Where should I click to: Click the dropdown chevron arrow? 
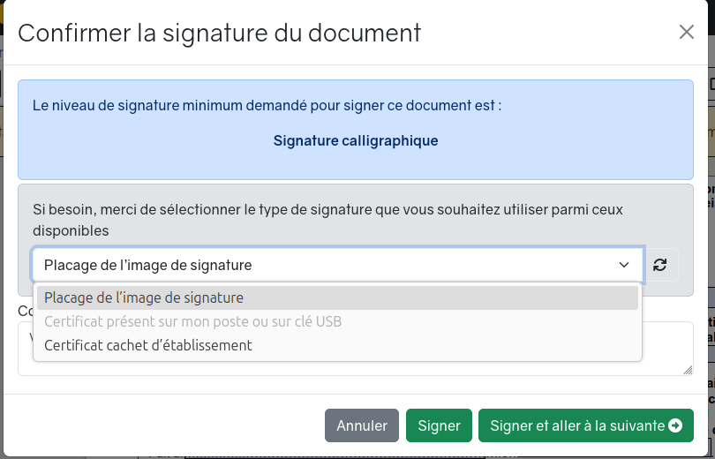pos(624,265)
